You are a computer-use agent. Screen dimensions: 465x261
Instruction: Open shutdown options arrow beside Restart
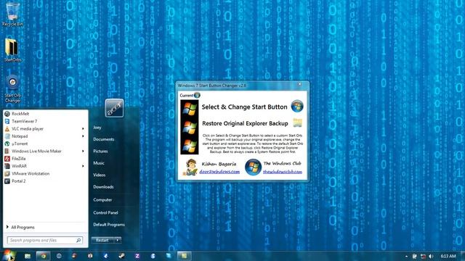tap(118, 240)
